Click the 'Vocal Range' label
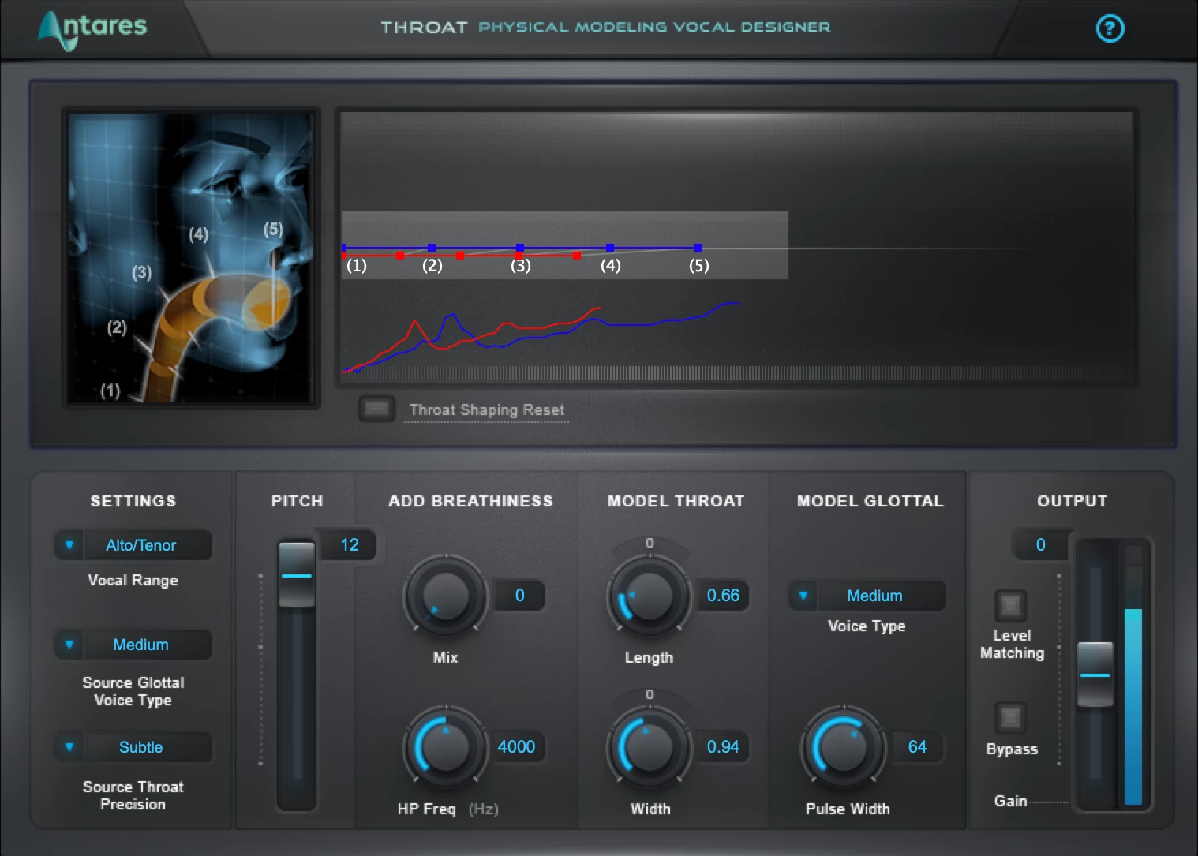Screen dimensions: 1198x856 (x=133, y=581)
